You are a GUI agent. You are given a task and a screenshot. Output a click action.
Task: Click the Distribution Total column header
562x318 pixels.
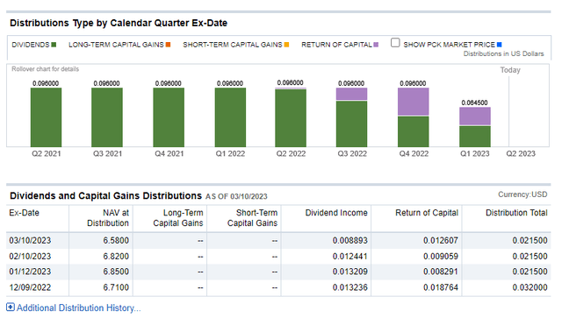click(x=516, y=213)
